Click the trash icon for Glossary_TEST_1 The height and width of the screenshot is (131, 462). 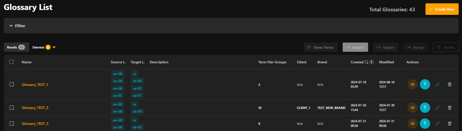click(449, 84)
